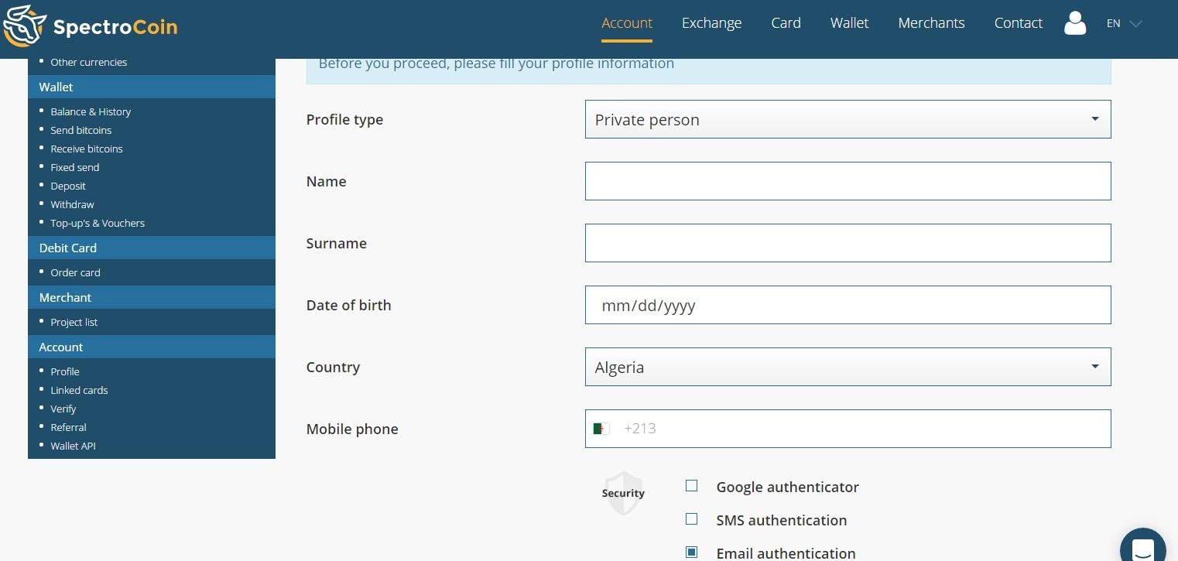Click the Mobile phone number field
The width and height of the screenshot is (1178, 561).
coord(848,429)
